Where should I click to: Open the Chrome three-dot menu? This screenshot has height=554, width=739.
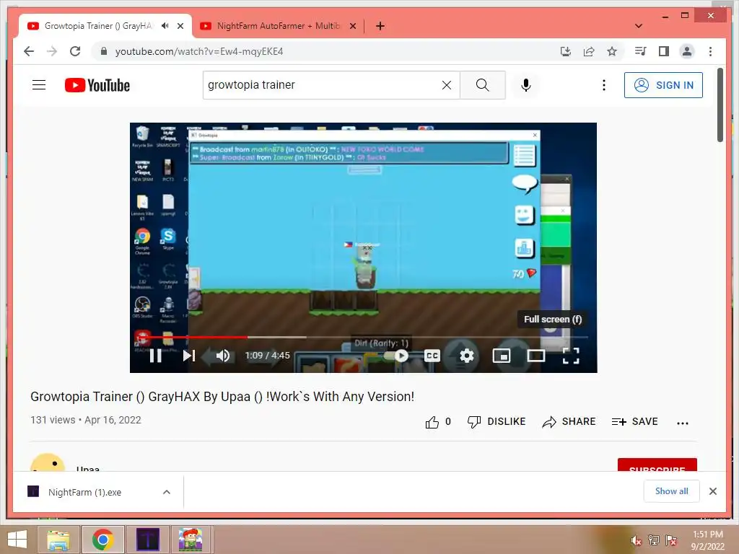710,51
